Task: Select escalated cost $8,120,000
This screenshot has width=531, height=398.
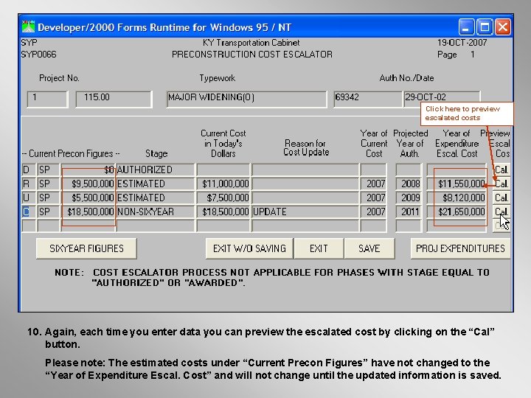Action: tap(457, 198)
